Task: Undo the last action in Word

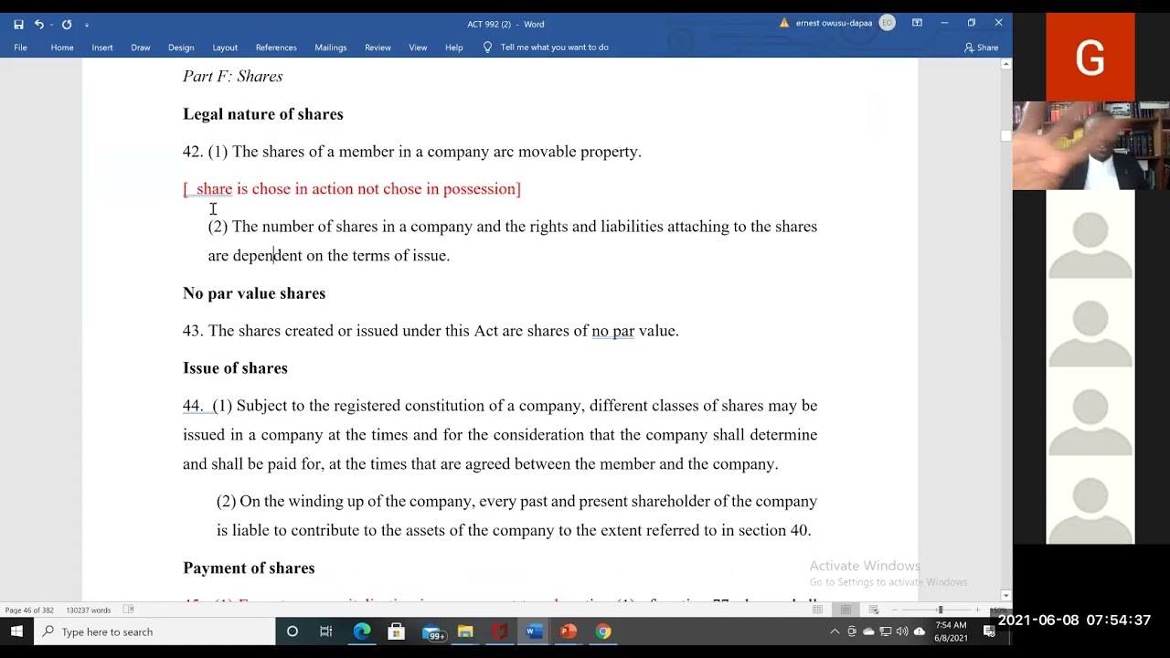Action: click(38, 24)
